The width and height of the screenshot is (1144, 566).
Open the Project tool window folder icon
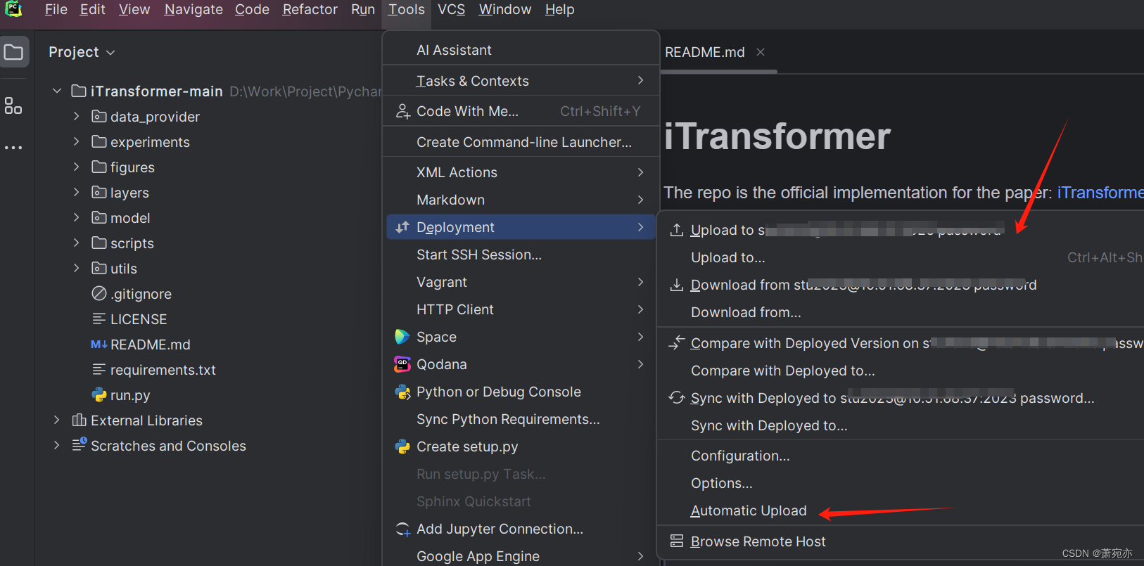tap(13, 52)
